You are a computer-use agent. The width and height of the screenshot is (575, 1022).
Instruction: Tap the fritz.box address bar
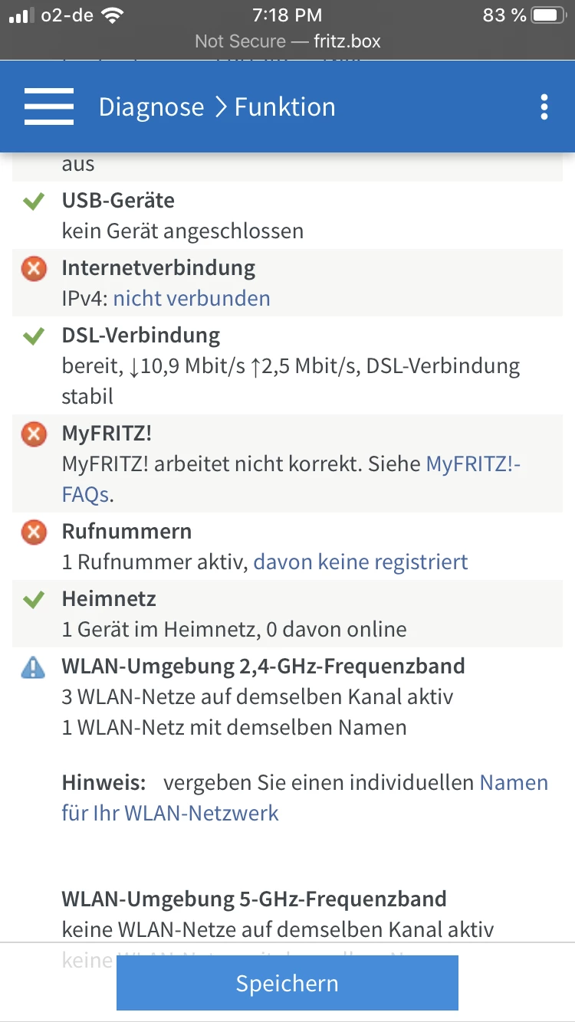click(x=287, y=41)
